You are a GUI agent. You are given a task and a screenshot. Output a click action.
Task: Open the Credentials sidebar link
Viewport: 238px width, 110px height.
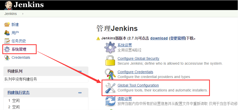coord(21,57)
